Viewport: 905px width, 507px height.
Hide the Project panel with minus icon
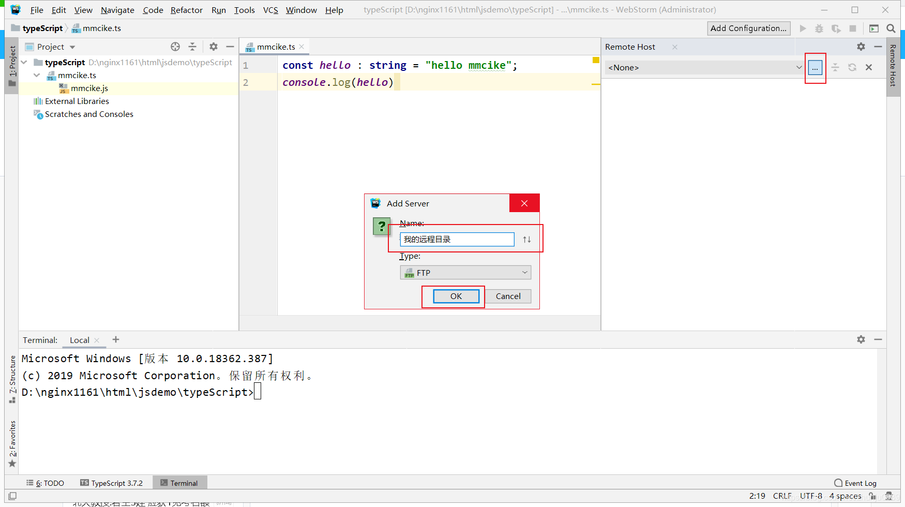[x=230, y=47]
